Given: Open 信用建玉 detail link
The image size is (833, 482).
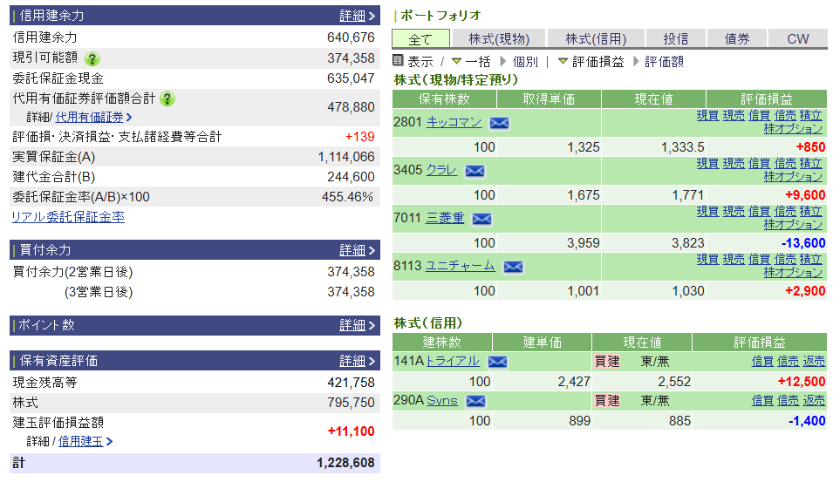Looking at the screenshot, I should (85, 442).
